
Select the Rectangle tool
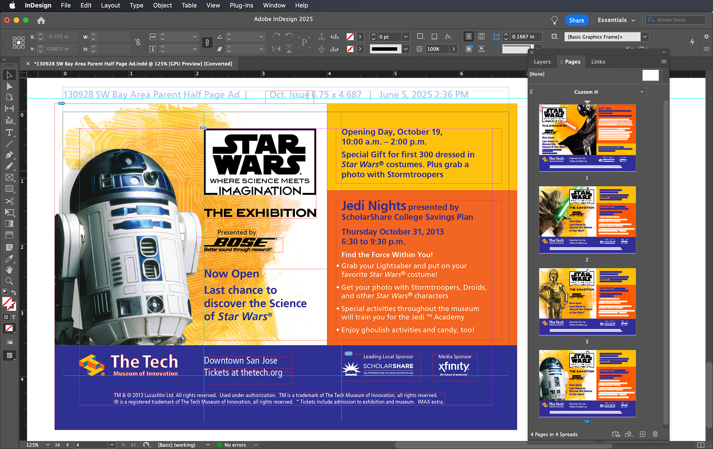[x=9, y=189]
